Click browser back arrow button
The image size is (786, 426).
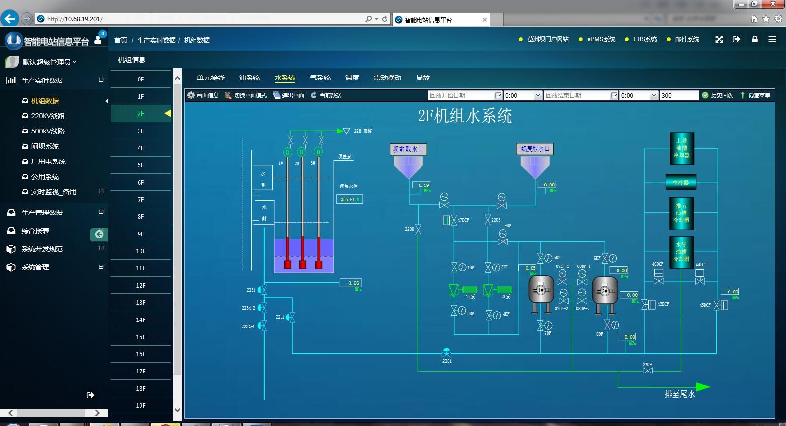coord(9,19)
